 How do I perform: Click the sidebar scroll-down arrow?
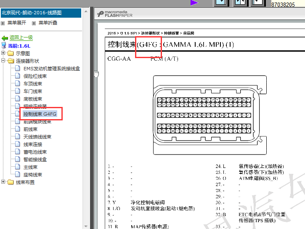coord(86,226)
